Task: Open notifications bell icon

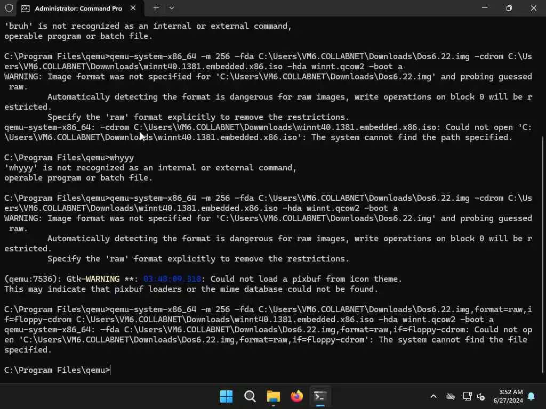Action: point(532,396)
